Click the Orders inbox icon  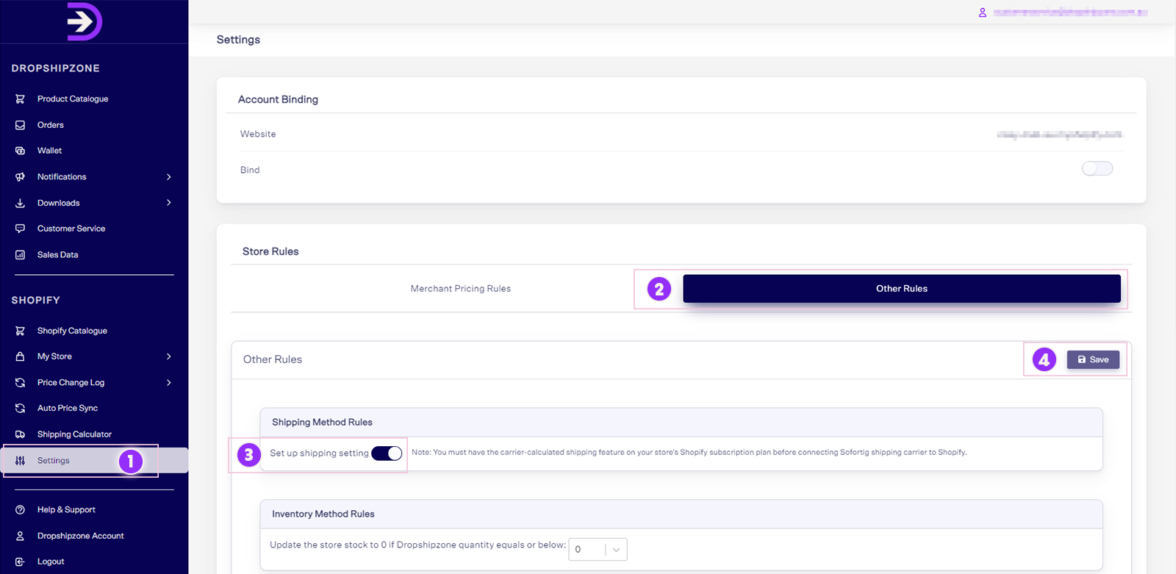pos(21,125)
